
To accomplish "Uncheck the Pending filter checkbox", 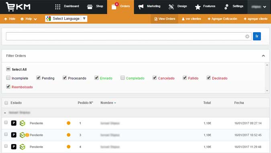I will pos(39,78).
